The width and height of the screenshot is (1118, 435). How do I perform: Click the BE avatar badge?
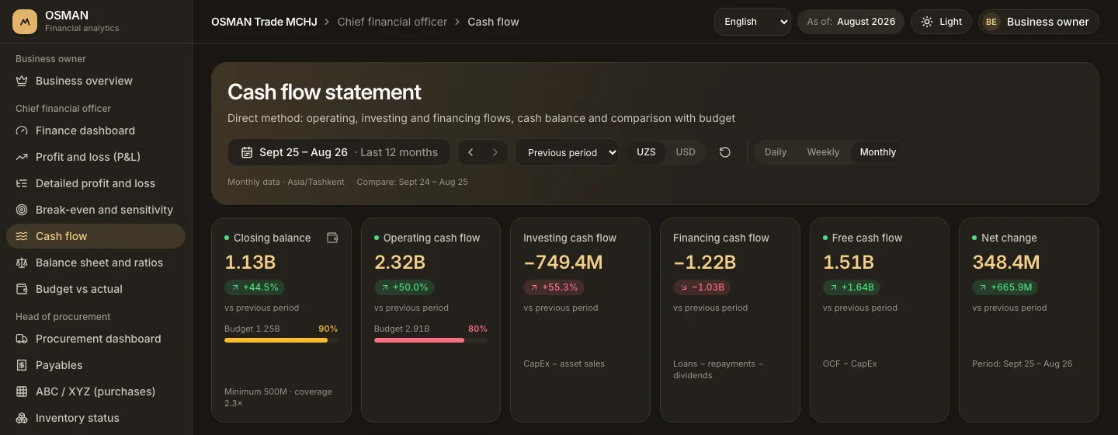tap(991, 22)
